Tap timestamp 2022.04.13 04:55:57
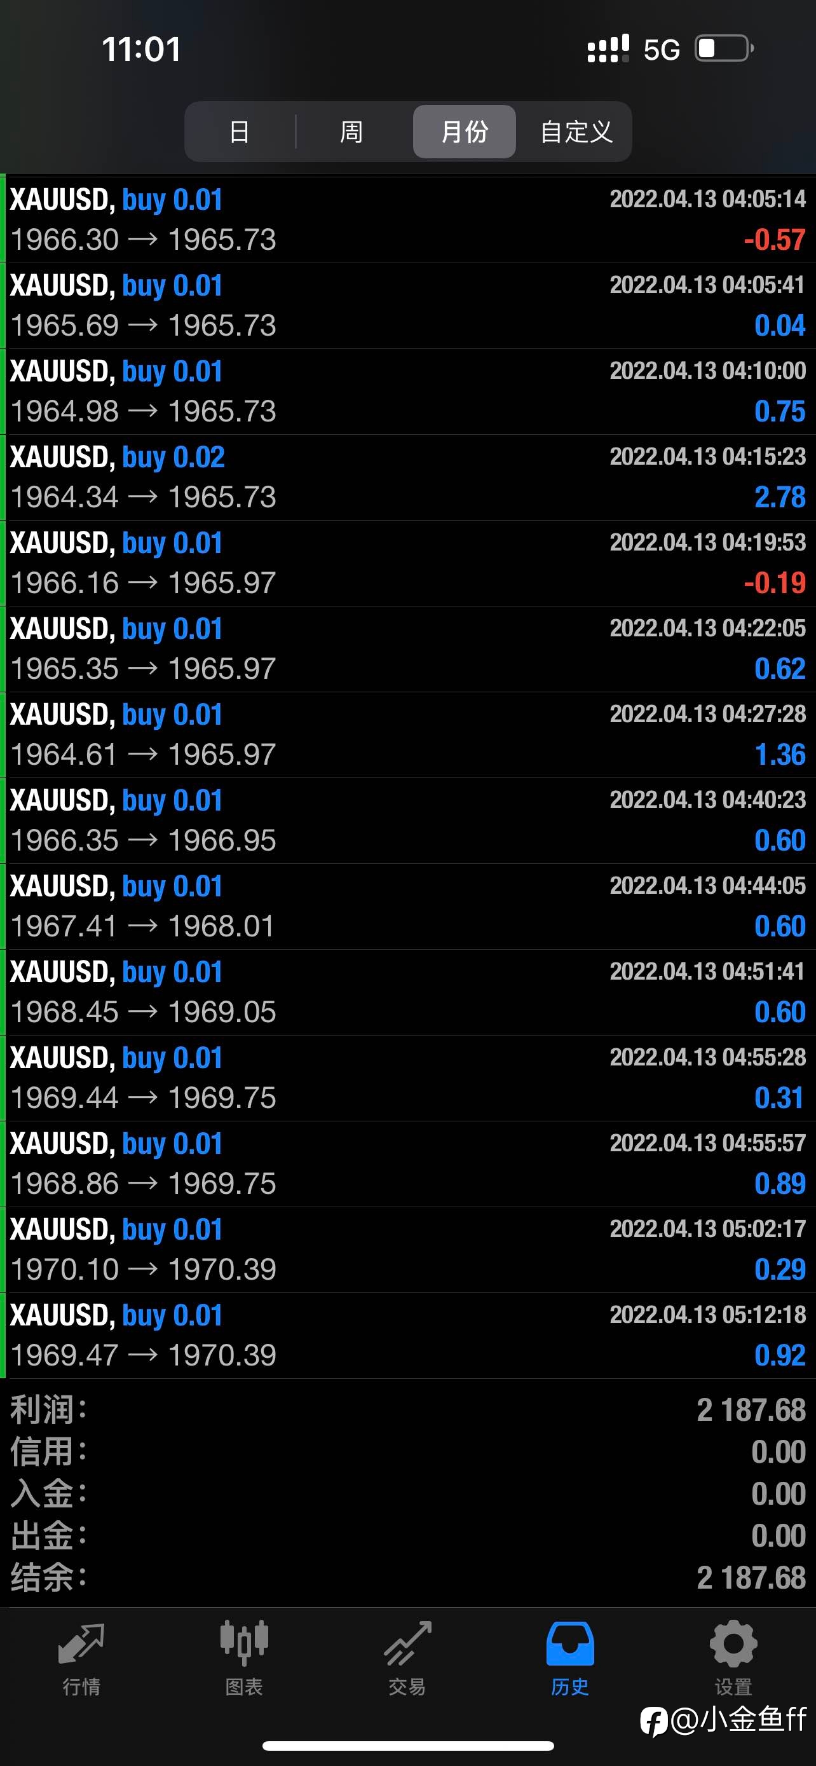 coord(708,1143)
